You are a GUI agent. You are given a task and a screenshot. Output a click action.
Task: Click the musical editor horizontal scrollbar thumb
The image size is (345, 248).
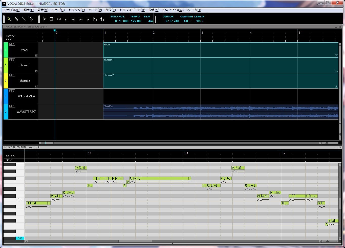(135, 241)
